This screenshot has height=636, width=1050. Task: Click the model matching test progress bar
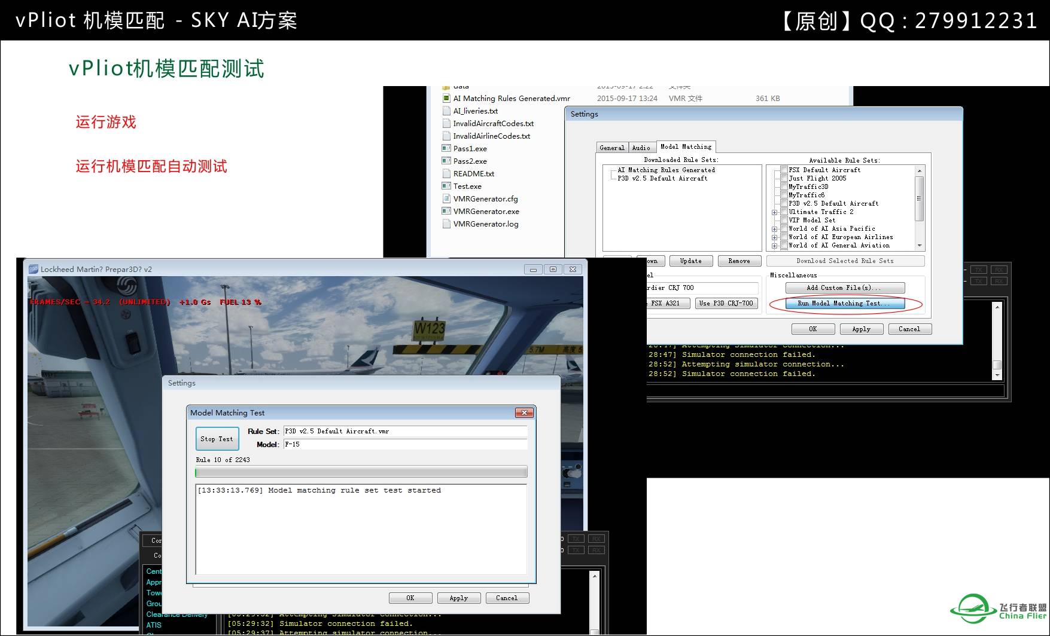point(361,472)
